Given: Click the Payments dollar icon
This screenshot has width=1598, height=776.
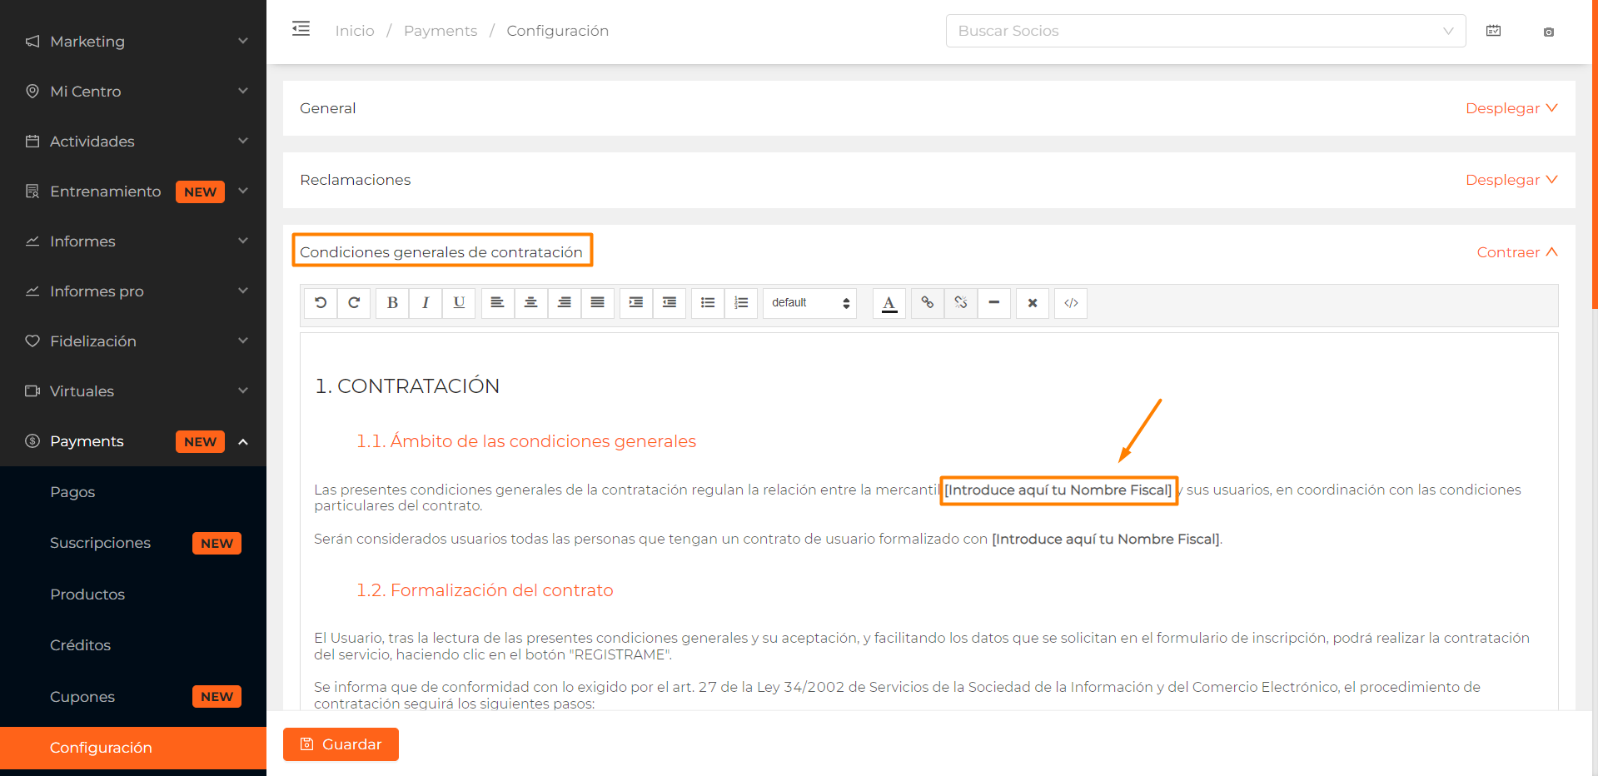Looking at the screenshot, I should click(x=32, y=440).
